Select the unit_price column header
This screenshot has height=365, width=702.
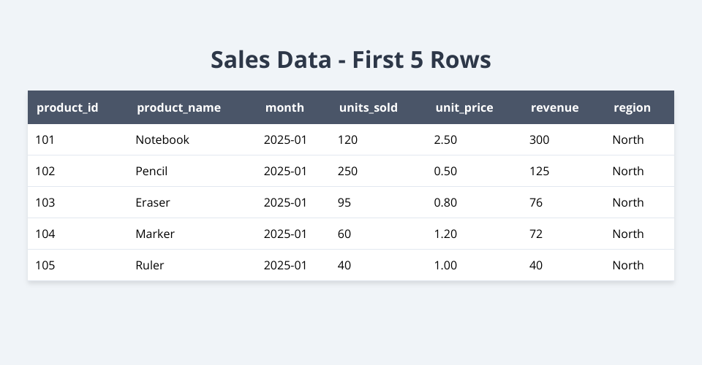[464, 107]
